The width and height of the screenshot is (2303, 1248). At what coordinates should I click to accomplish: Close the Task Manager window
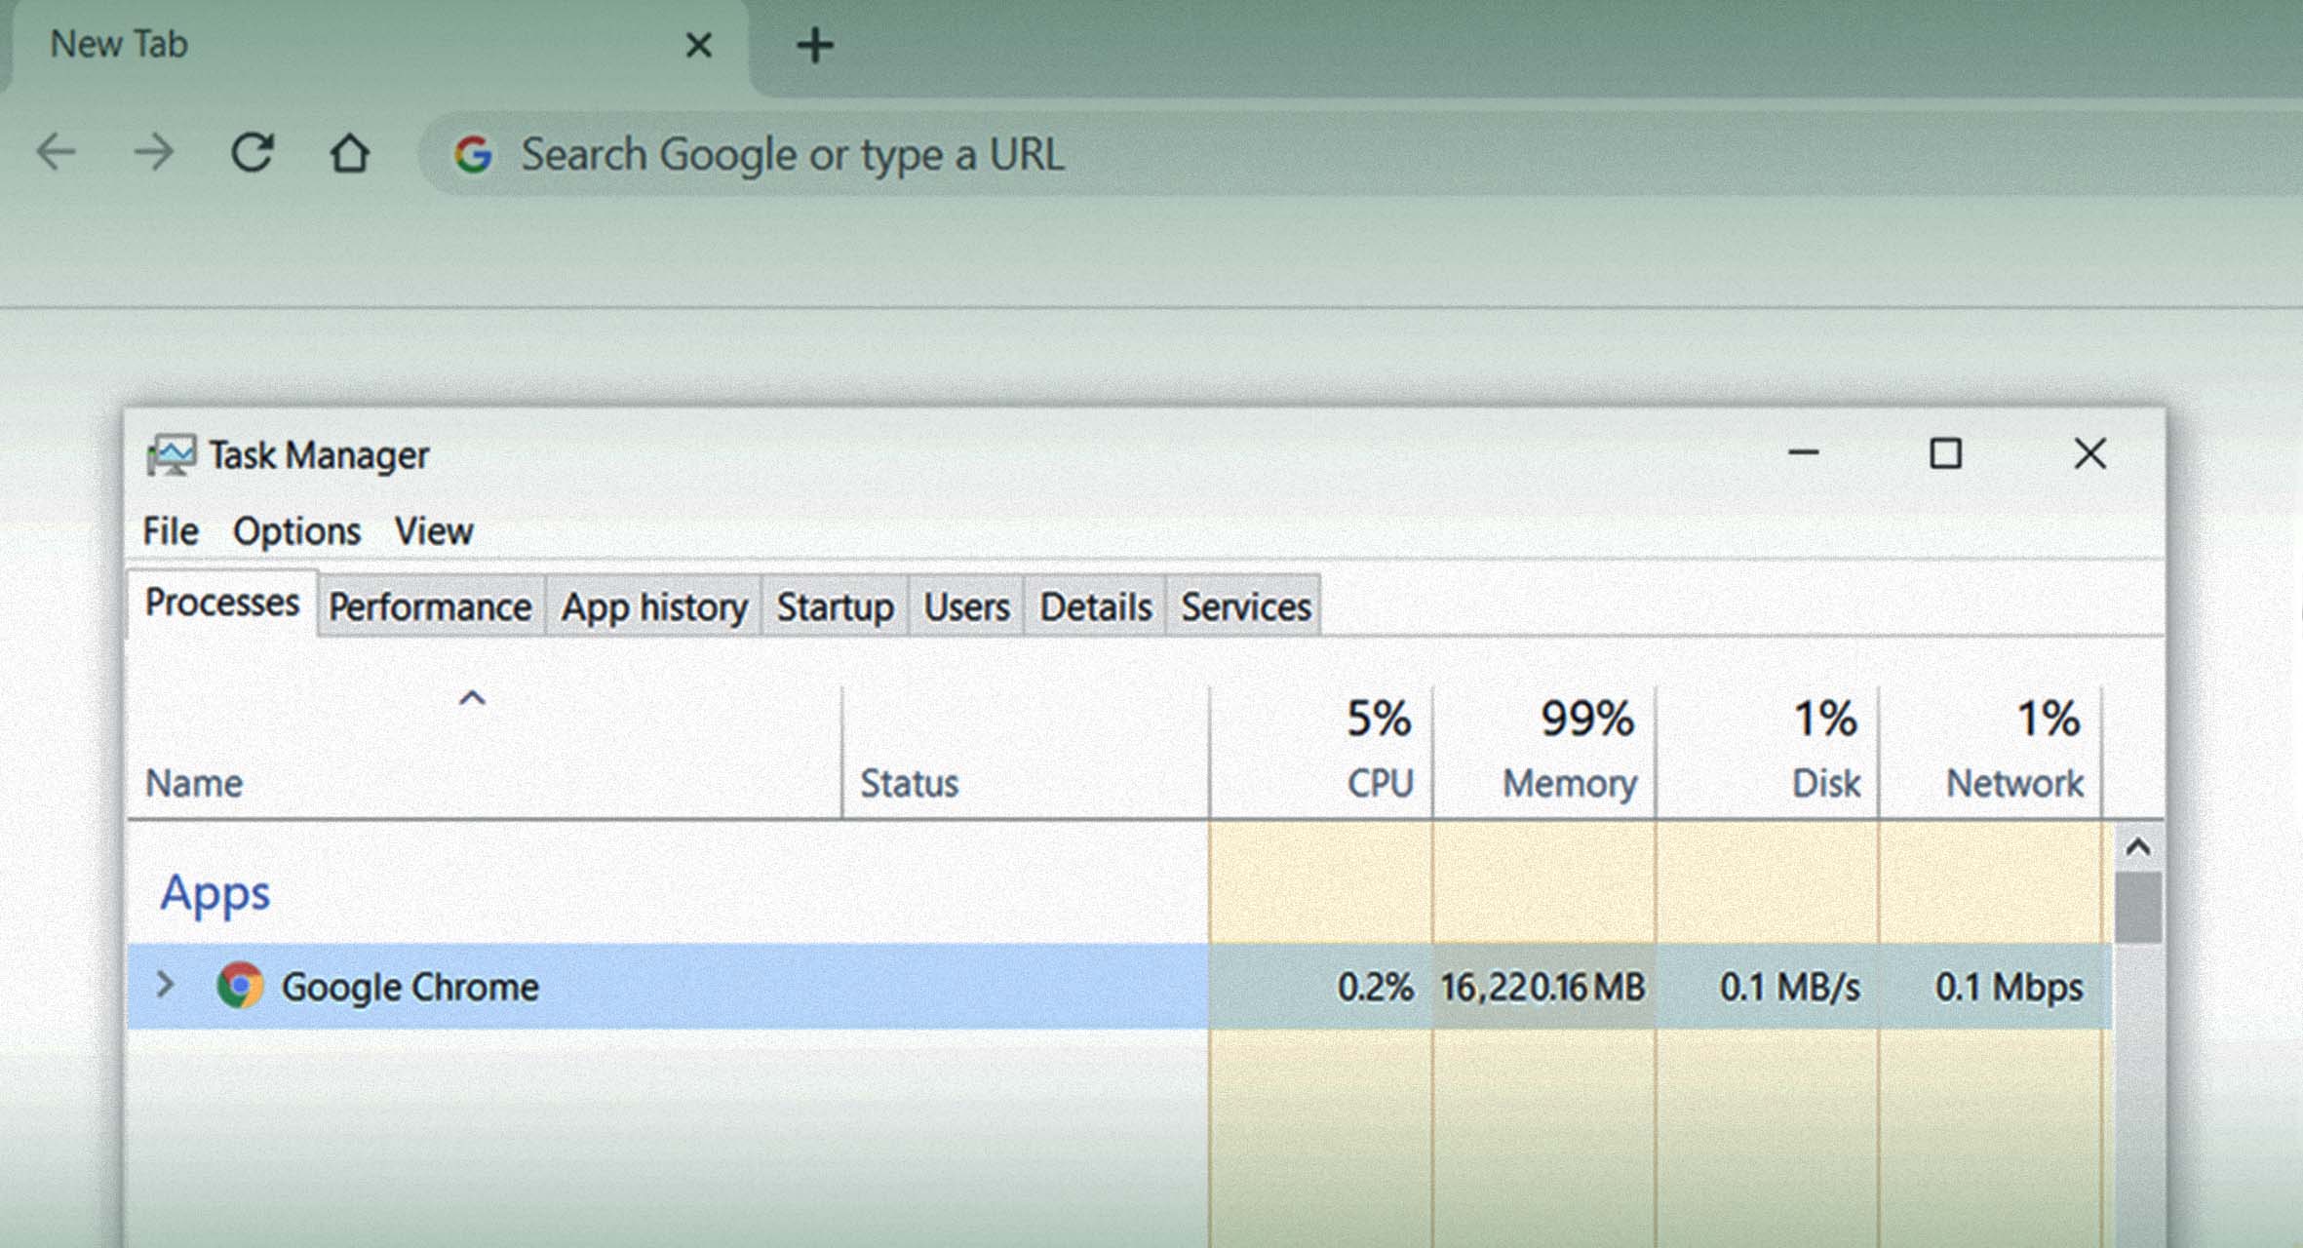pos(2089,453)
